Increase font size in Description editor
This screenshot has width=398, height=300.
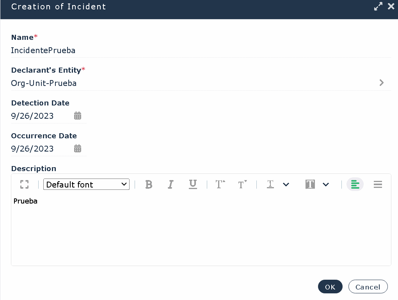coord(220,184)
